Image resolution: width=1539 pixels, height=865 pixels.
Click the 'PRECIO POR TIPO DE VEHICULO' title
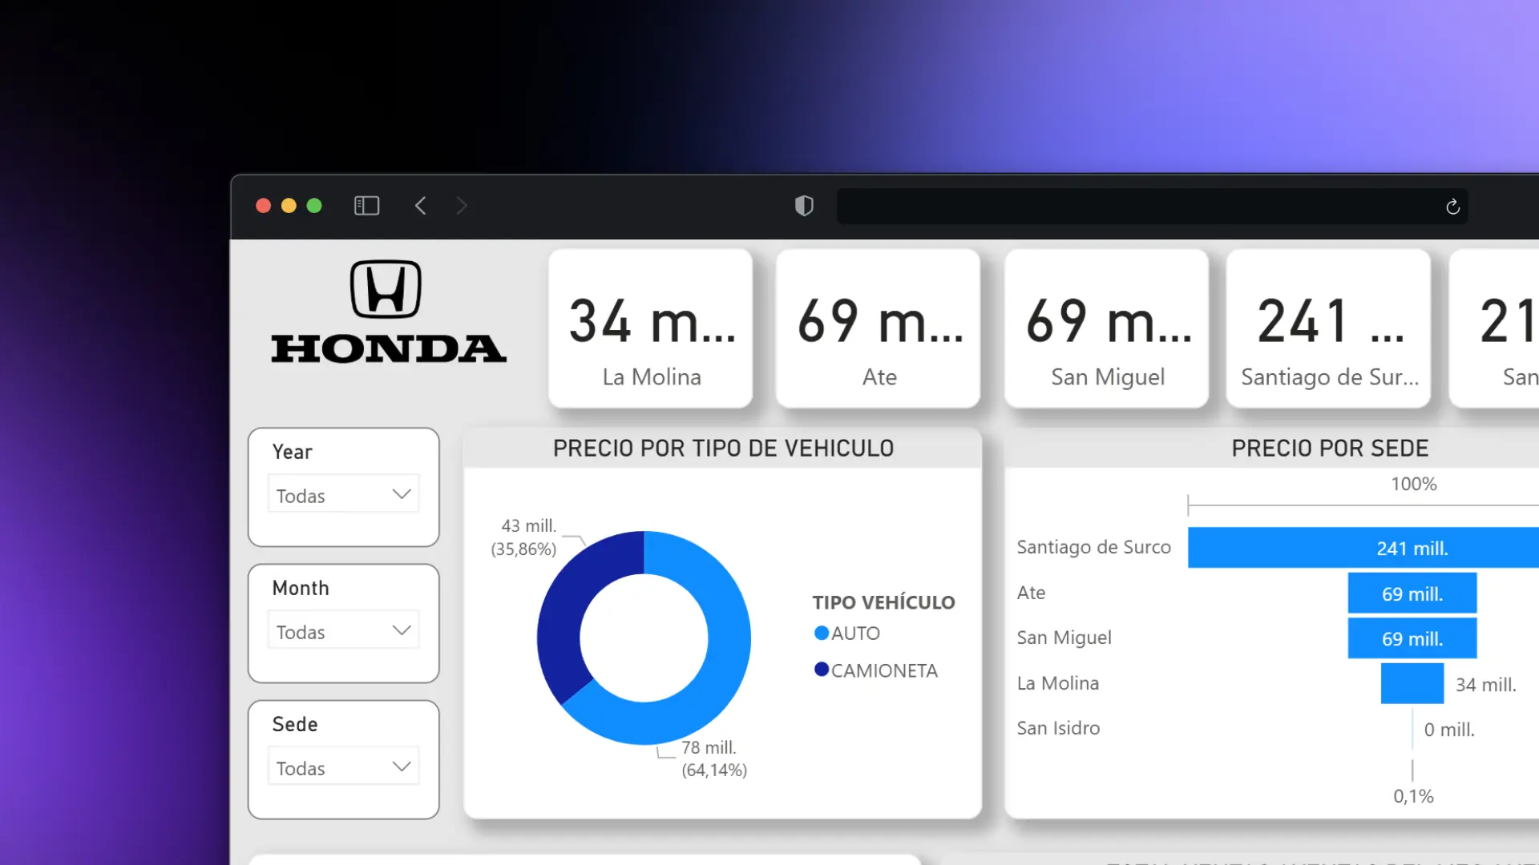(723, 449)
